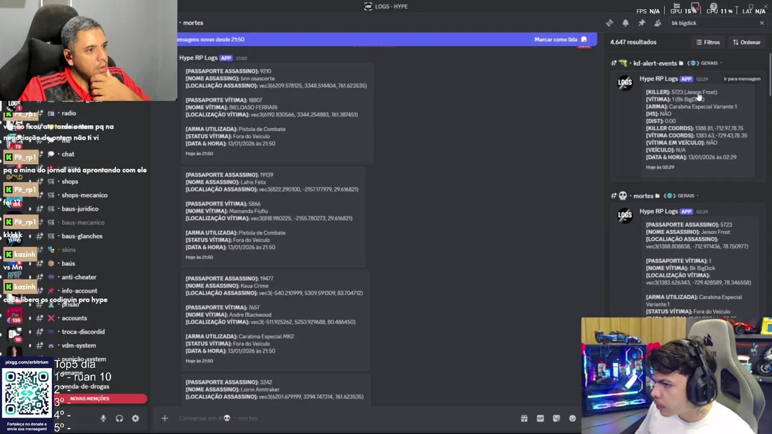Open the Filtros search filter button
Screen dimensions: 772x434
(708, 42)
